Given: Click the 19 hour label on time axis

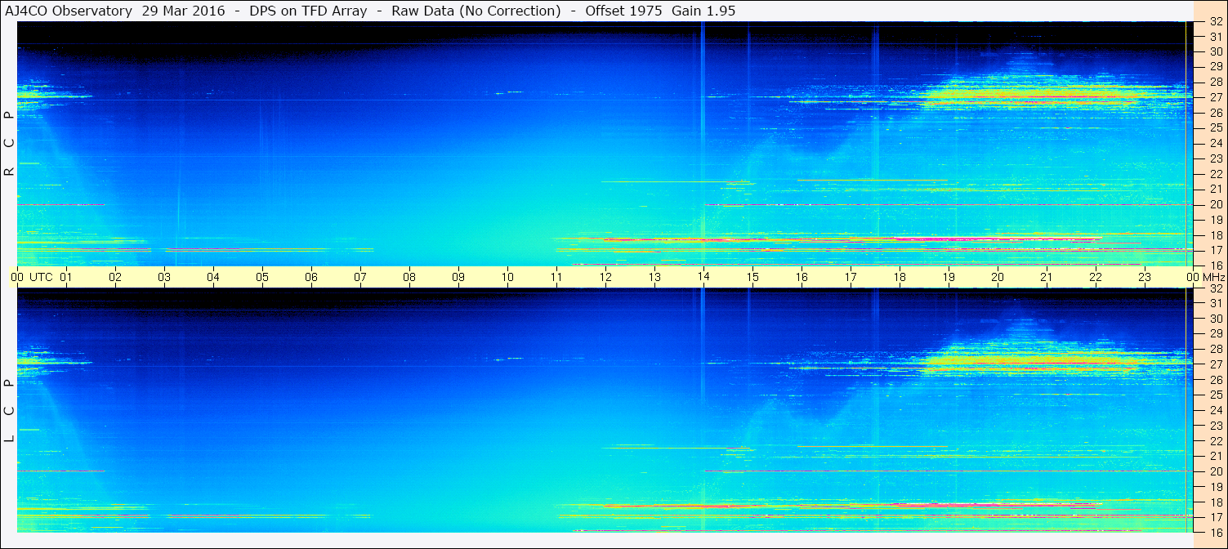Looking at the screenshot, I should [x=948, y=277].
